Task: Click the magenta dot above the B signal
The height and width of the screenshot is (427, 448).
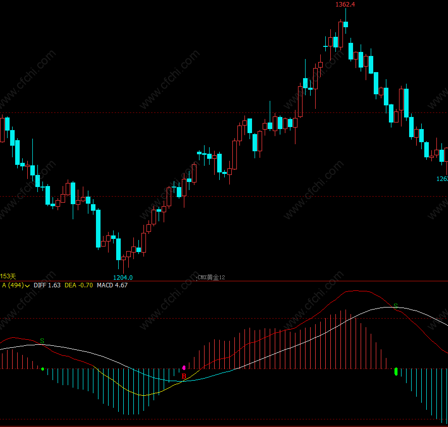Action: tap(184, 368)
